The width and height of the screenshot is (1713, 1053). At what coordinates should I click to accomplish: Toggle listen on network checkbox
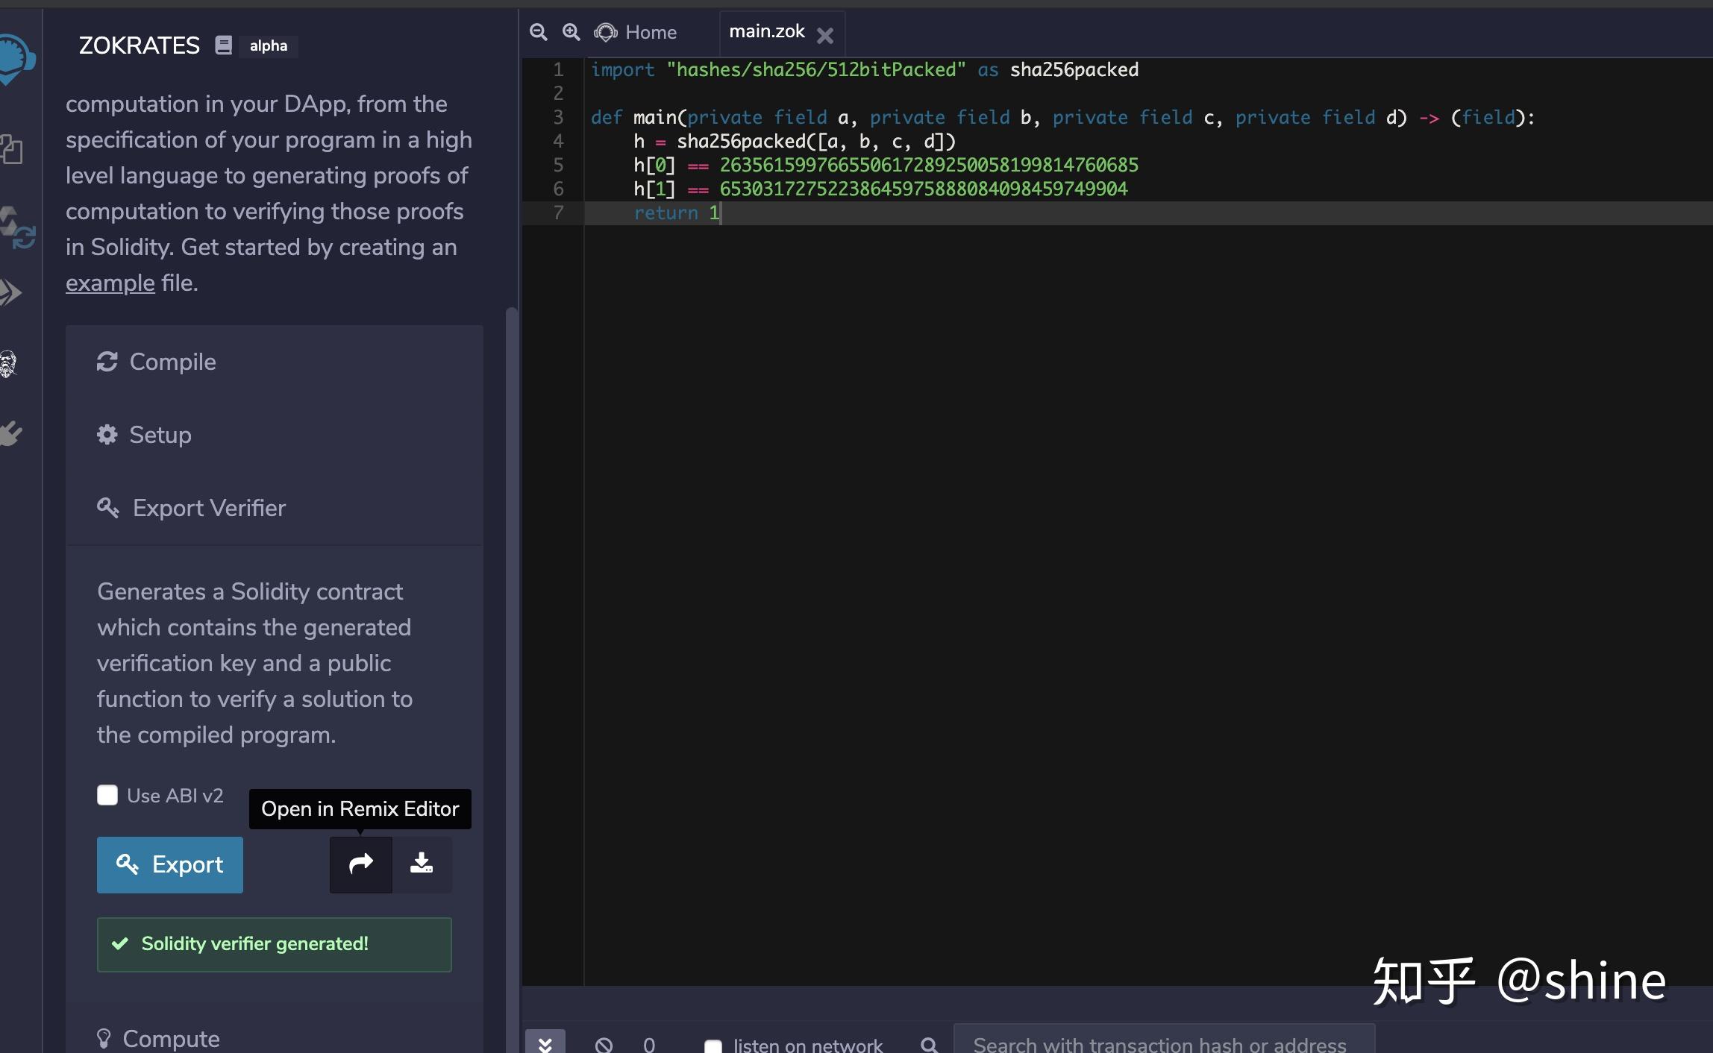(x=713, y=1046)
